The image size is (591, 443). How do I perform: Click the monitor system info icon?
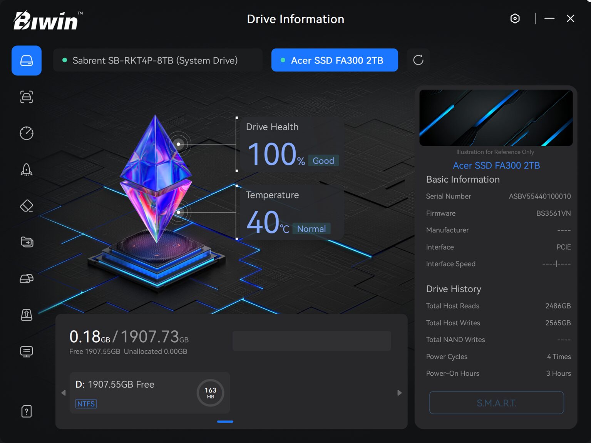click(27, 351)
